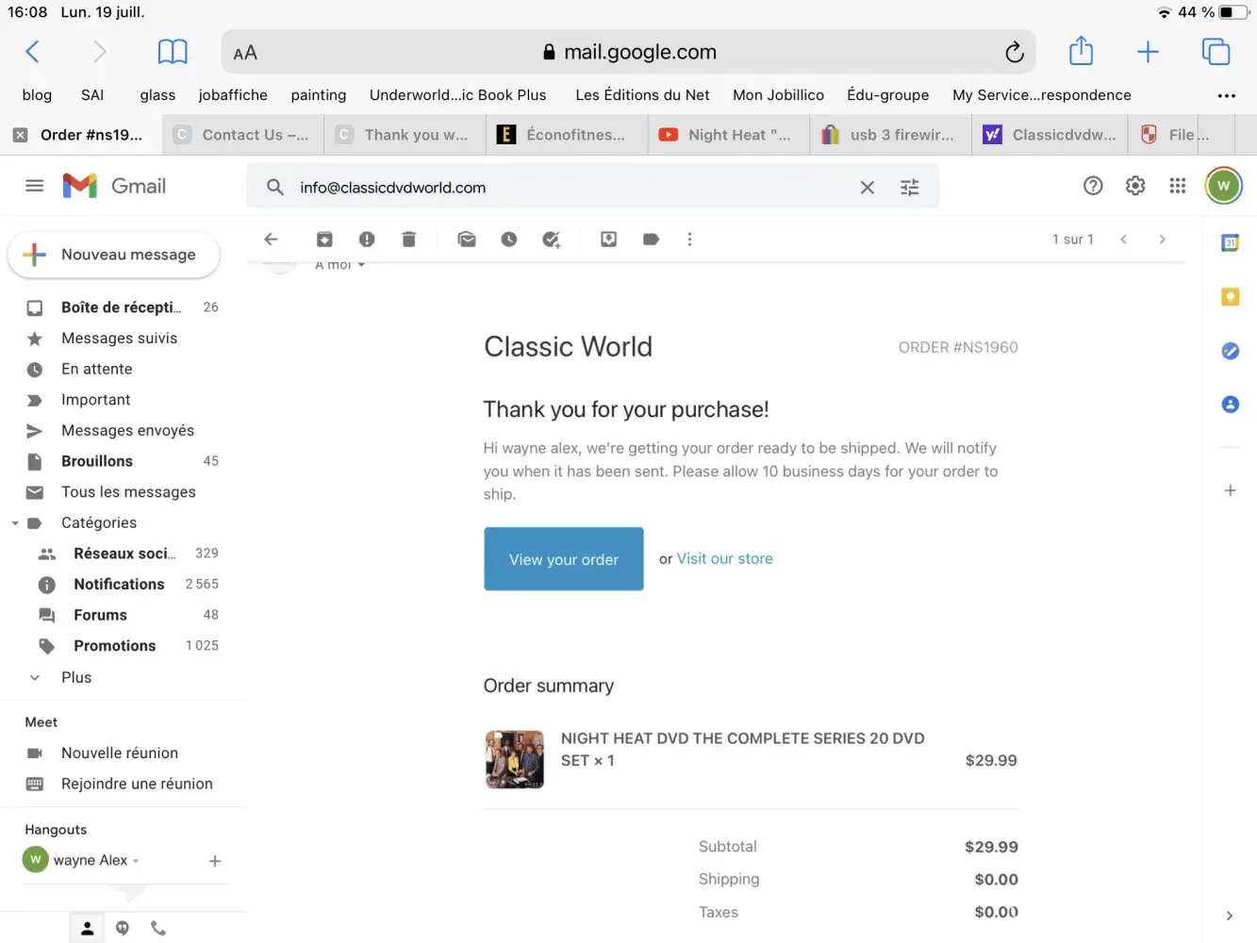Image resolution: width=1257 pixels, height=943 pixels.
Task: Add this email to Tasks
Action: pos(552,240)
